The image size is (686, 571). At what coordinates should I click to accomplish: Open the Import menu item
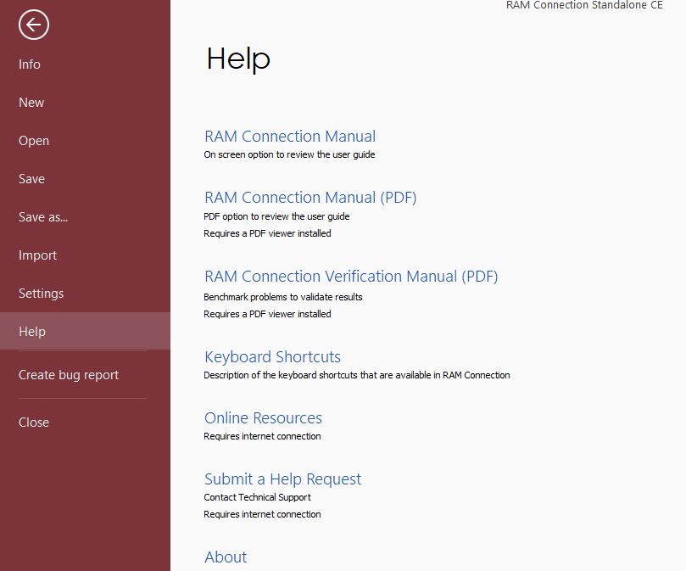37,255
